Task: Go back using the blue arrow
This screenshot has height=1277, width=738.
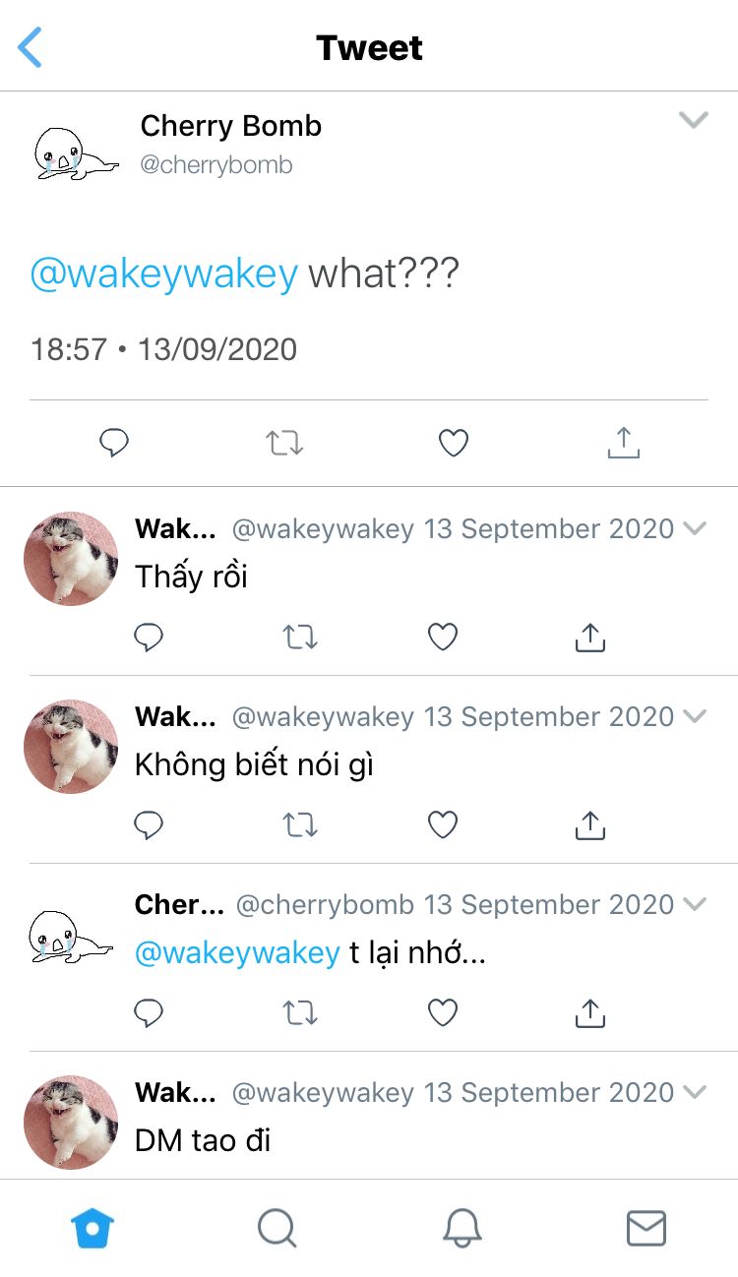Action: coord(31,47)
